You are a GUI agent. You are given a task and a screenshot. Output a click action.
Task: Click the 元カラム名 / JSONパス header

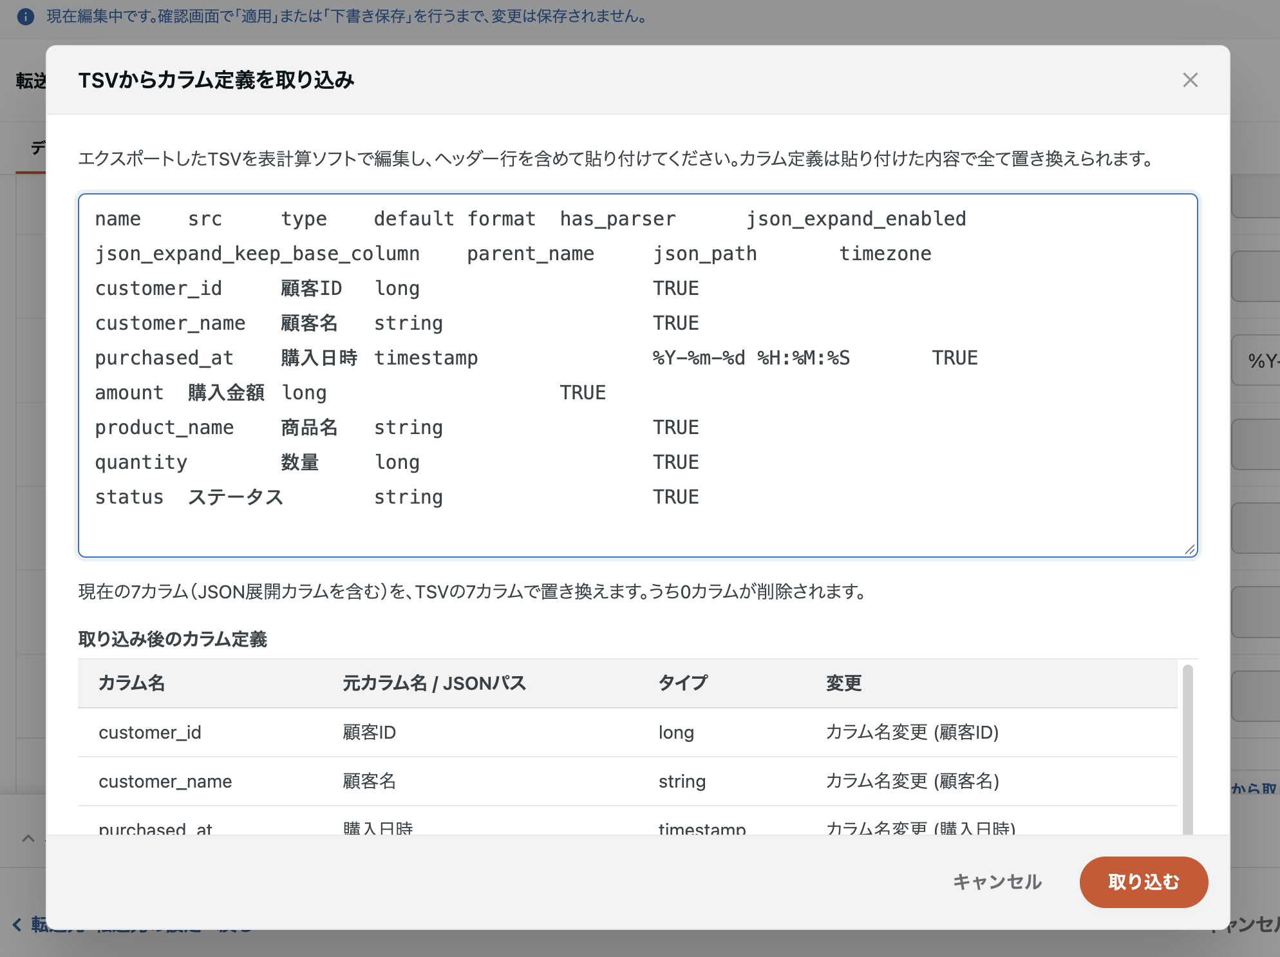pyautogui.click(x=434, y=683)
